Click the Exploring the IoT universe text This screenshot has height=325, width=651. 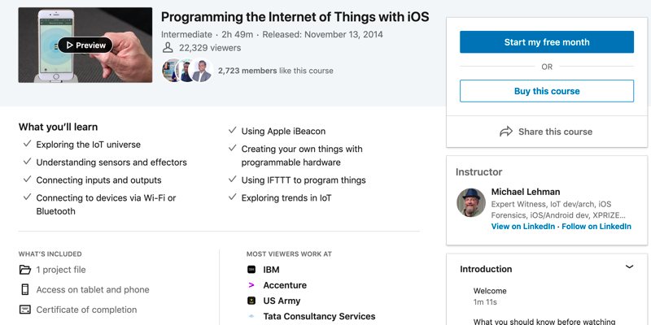[89, 145]
